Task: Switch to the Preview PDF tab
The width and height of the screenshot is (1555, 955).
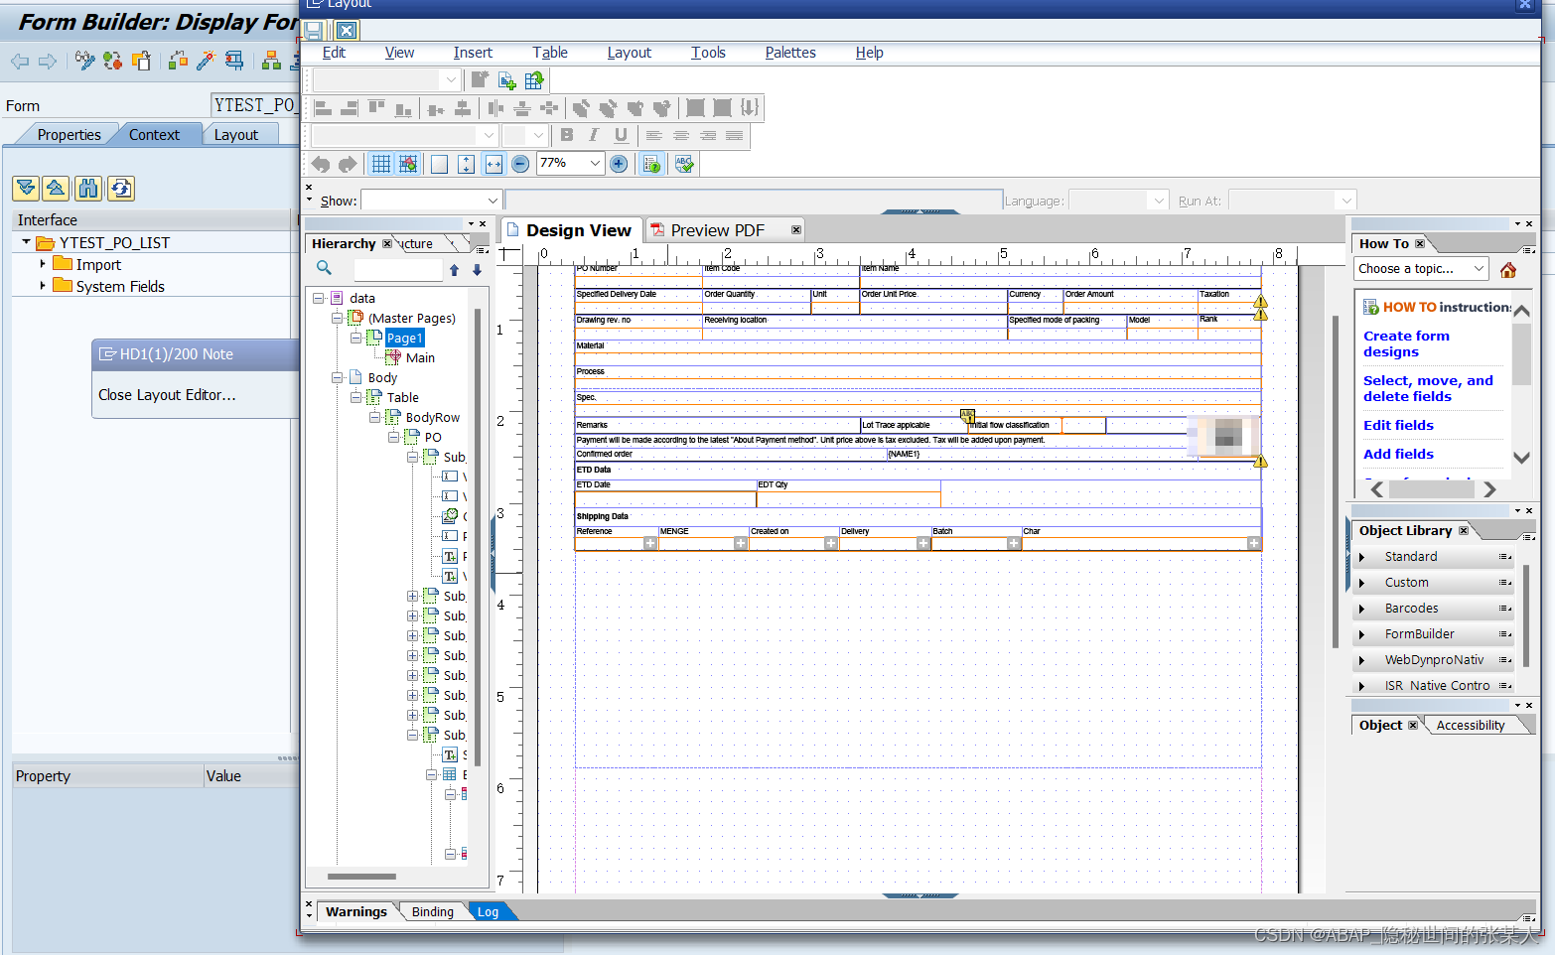Action: pyautogui.click(x=717, y=230)
